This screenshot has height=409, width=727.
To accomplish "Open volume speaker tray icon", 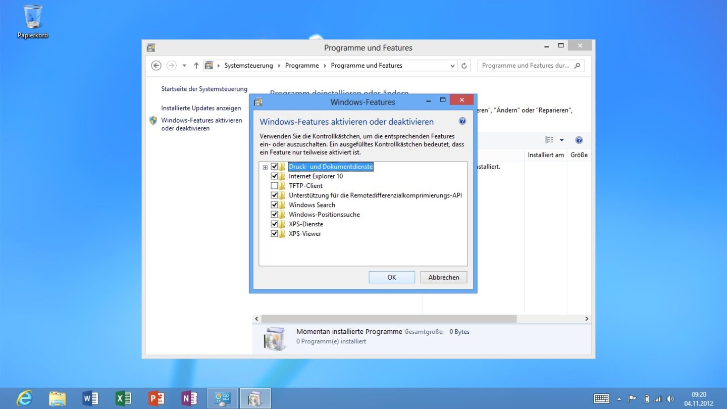I will click(x=670, y=399).
